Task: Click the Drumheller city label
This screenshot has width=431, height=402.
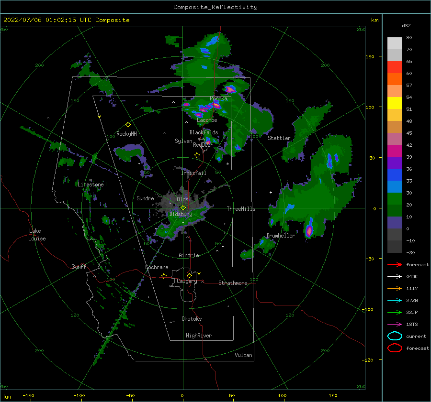Action: click(281, 236)
